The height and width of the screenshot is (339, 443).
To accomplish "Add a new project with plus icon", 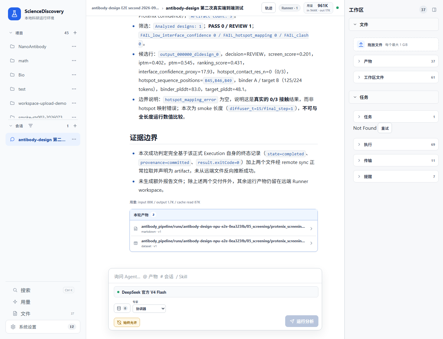I will 75,33.
